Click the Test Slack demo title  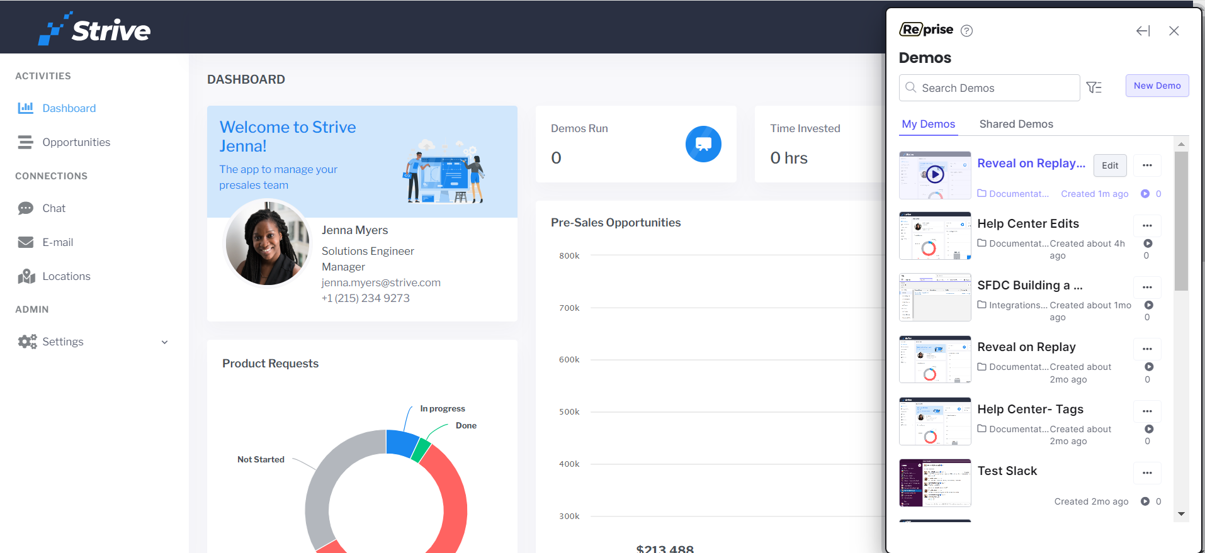pyautogui.click(x=1007, y=471)
